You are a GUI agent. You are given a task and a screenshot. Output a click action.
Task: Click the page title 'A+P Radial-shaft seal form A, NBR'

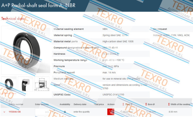point(38,5)
